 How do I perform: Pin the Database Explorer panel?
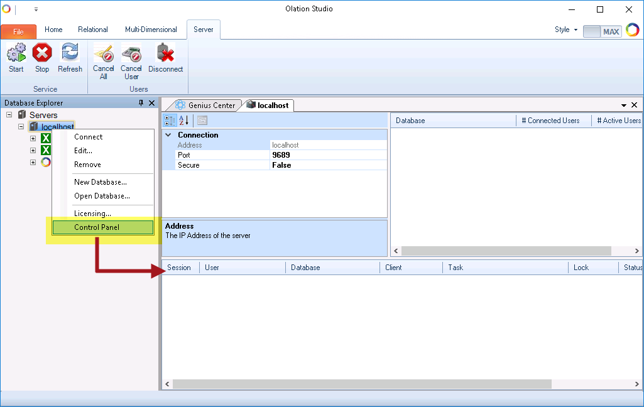pyautogui.click(x=141, y=103)
